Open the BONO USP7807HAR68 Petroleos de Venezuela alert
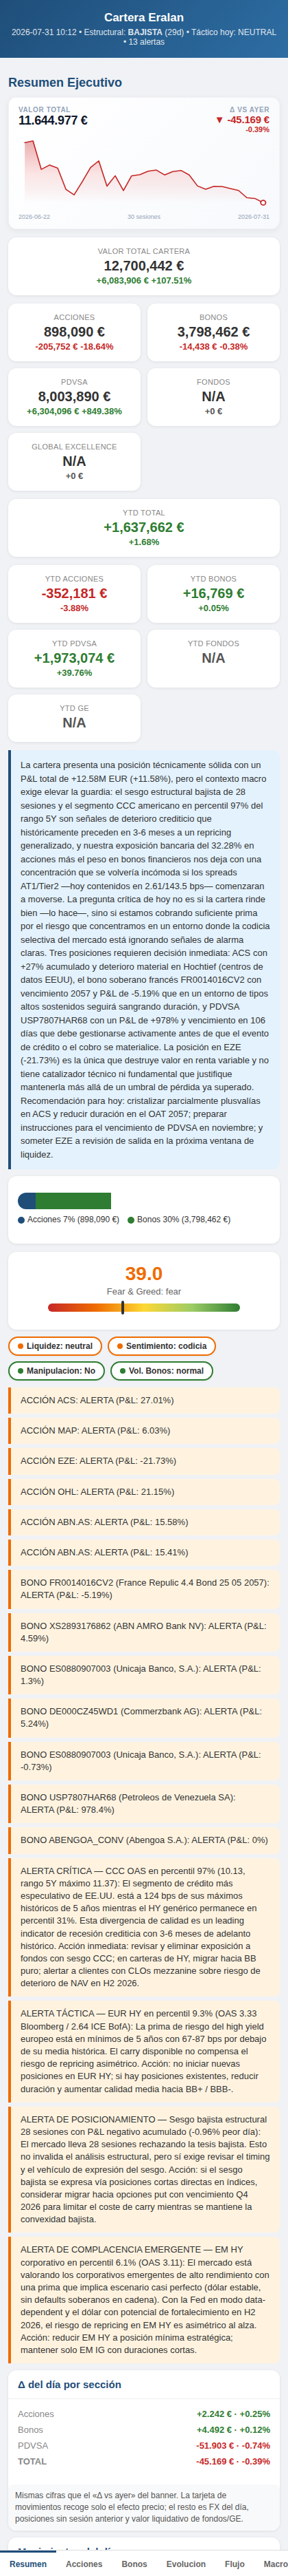 (x=143, y=1803)
